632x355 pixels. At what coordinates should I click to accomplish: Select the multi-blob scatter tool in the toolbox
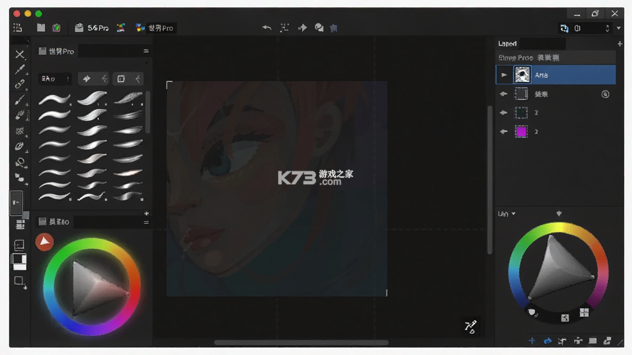tap(19, 177)
